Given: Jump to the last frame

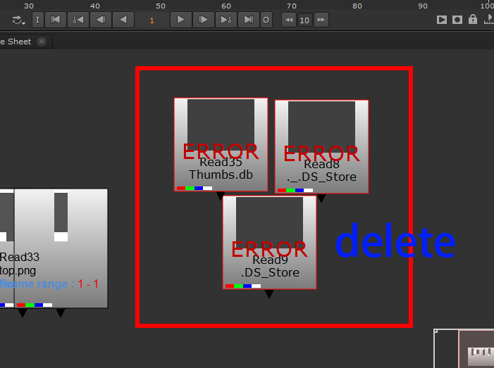Looking at the screenshot, I should 248,20.
